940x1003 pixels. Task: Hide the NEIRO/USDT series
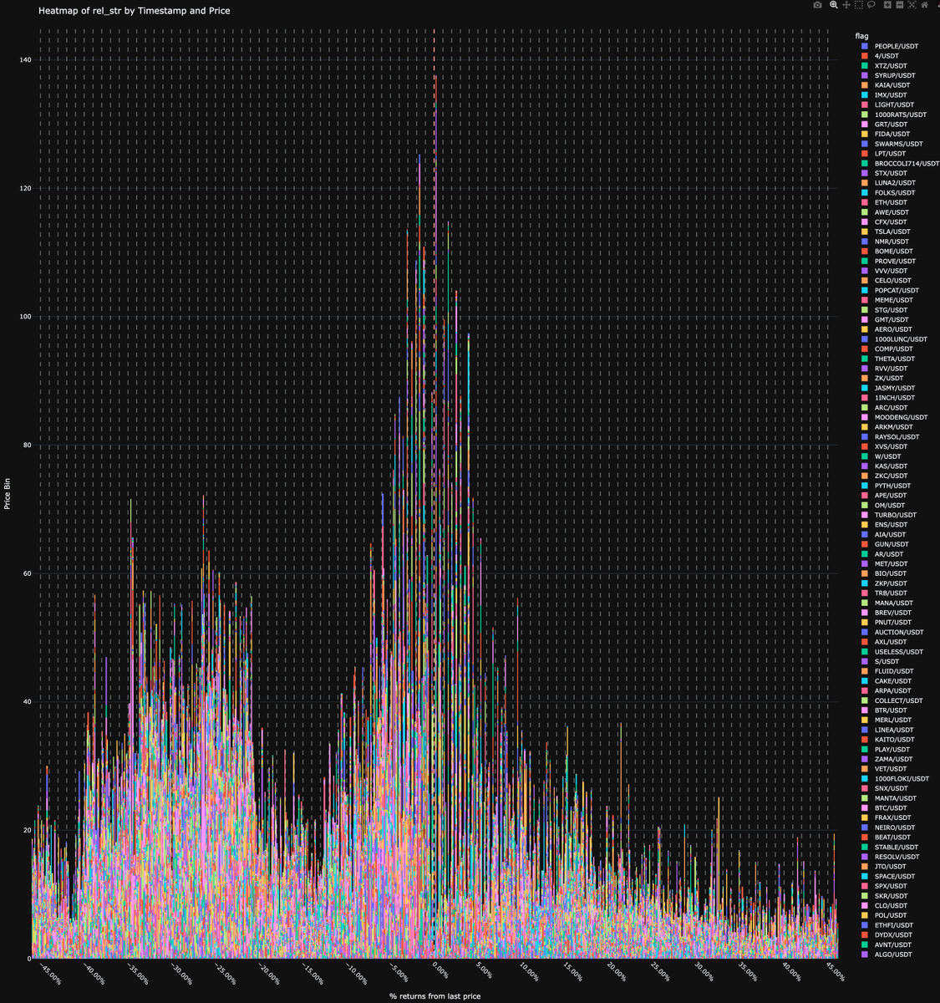coord(887,827)
